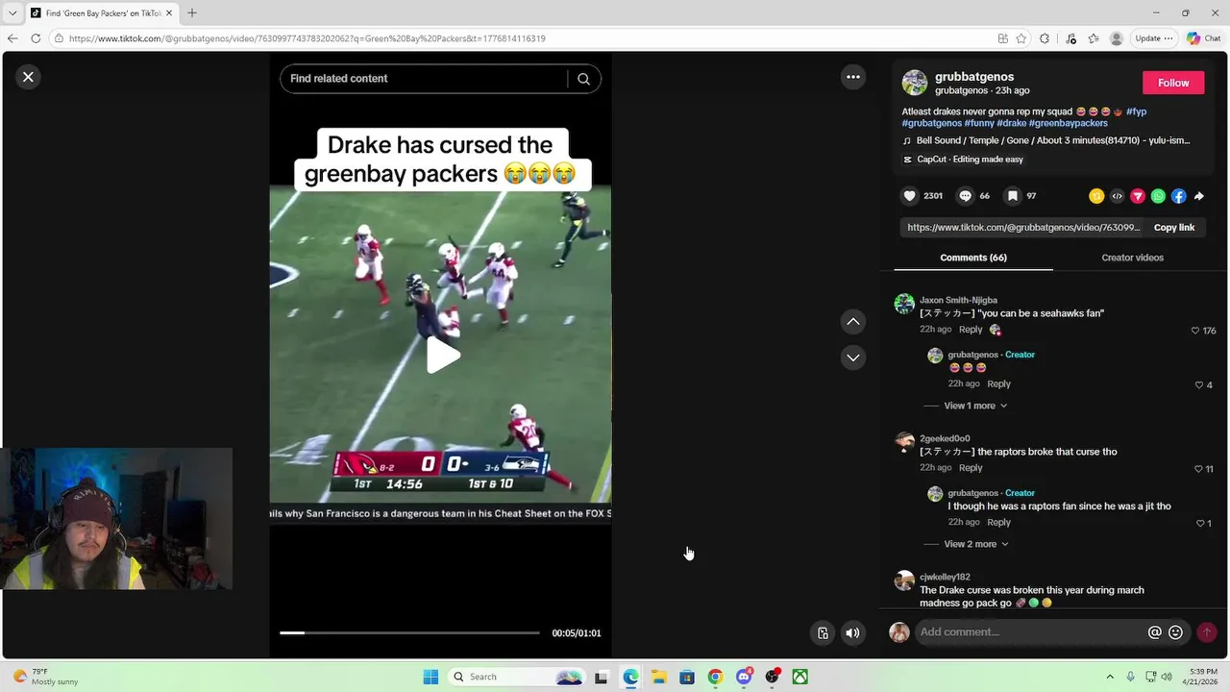This screenshot has width=1230, height=692.
Task: Like the video with the heart icon
Action: point(909,196)
